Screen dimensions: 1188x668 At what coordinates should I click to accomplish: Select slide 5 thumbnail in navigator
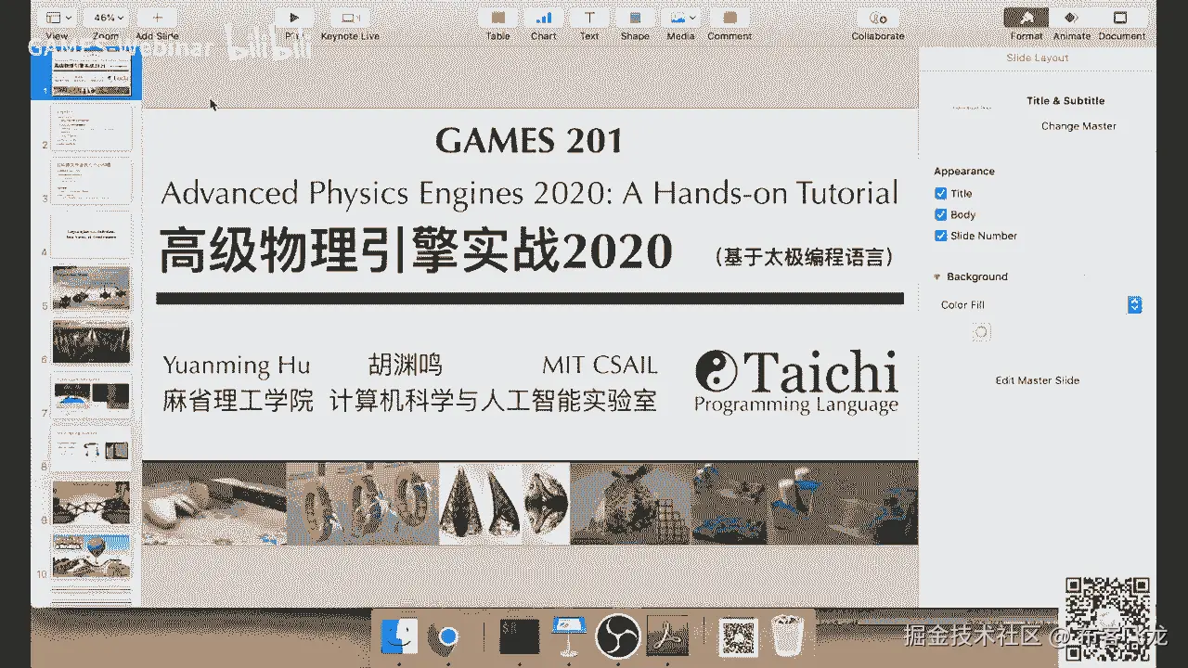[x=90, y=289]
